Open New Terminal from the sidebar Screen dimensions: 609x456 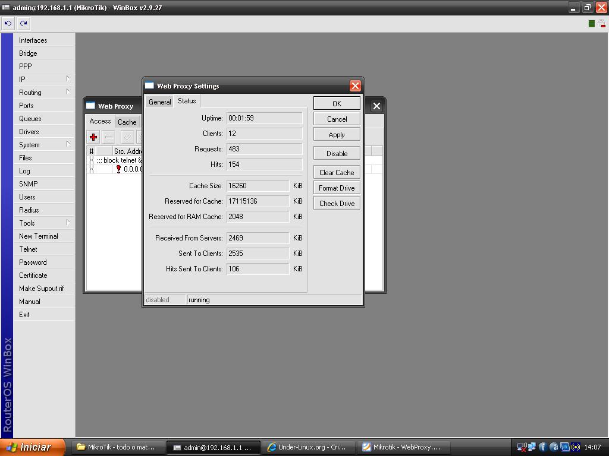point(44,236)
